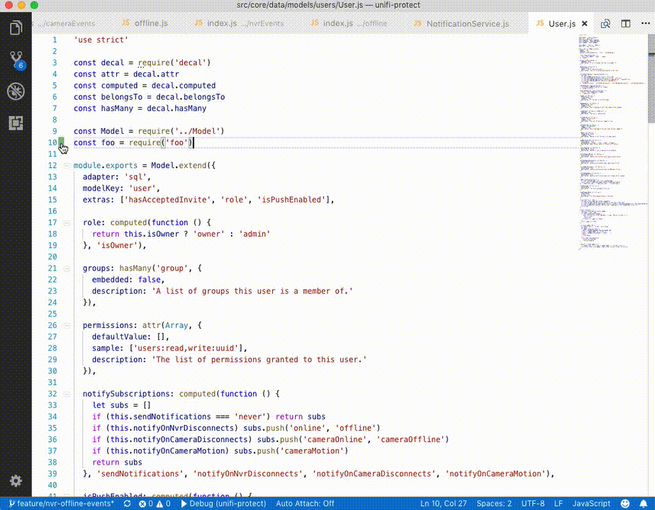Click the feedback smiley in the status bar

coord(624,504)
